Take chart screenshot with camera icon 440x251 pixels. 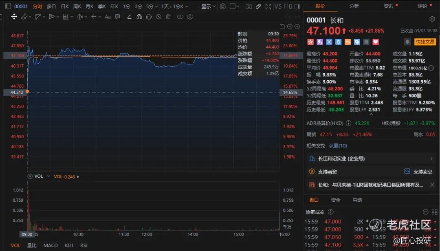pyautogui.click(x=249, y=6)
